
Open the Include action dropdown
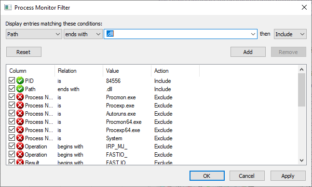pos(290,34)
